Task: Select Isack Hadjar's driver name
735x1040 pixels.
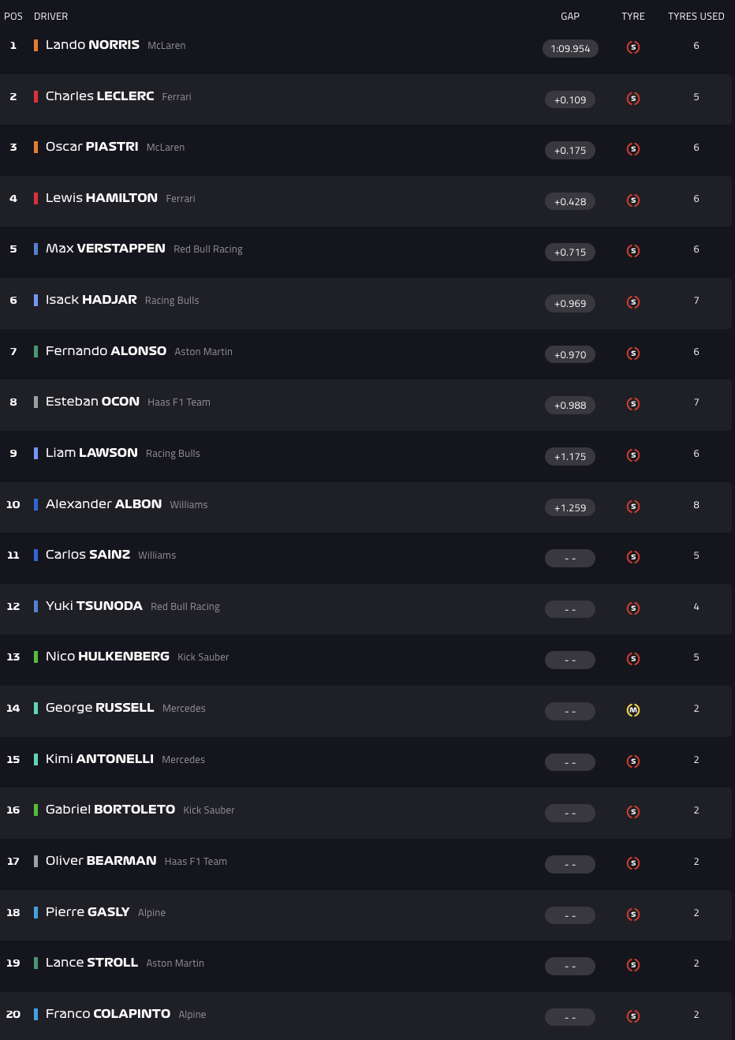Action: (91, 300)
